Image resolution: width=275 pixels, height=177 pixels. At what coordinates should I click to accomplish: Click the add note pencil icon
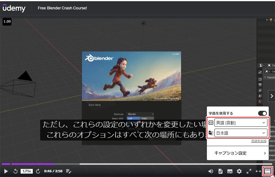[68, 171]
